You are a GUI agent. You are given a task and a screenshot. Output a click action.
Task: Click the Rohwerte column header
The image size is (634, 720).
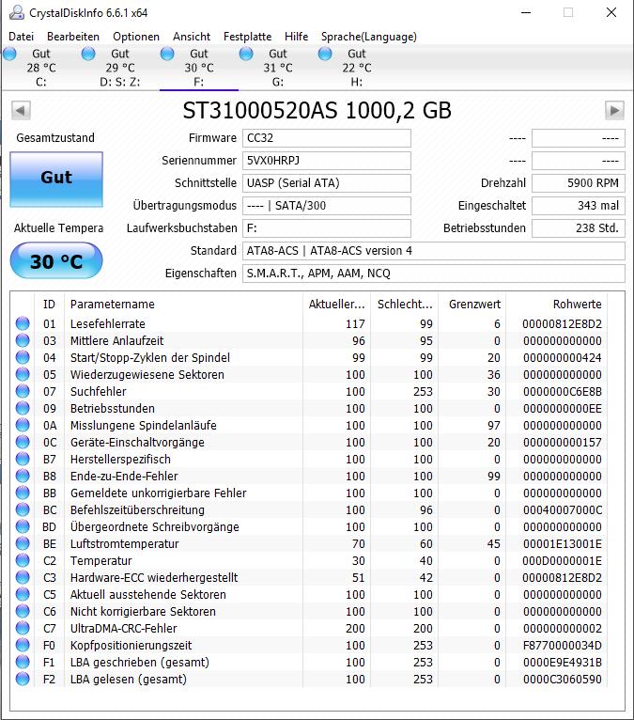pyautogui.click(x=556, y=304)
